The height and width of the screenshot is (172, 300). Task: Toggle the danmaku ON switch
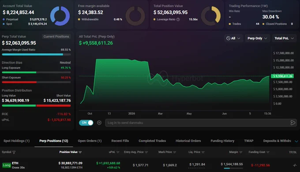coord(86,123)
